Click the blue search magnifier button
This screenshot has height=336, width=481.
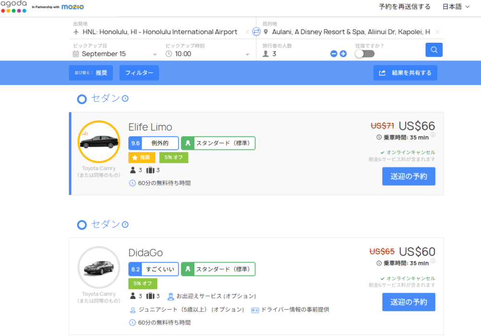coord(434,50)
